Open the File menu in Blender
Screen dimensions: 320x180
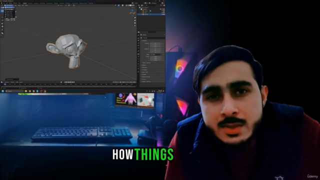[x=3, y=3]
